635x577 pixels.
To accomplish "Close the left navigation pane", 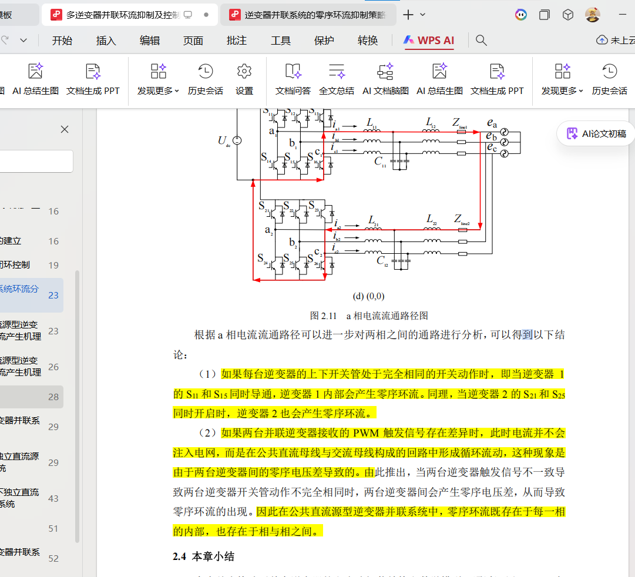I will [65, 129].
